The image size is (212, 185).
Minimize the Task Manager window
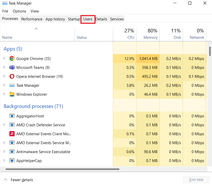(x=175, y=3)
